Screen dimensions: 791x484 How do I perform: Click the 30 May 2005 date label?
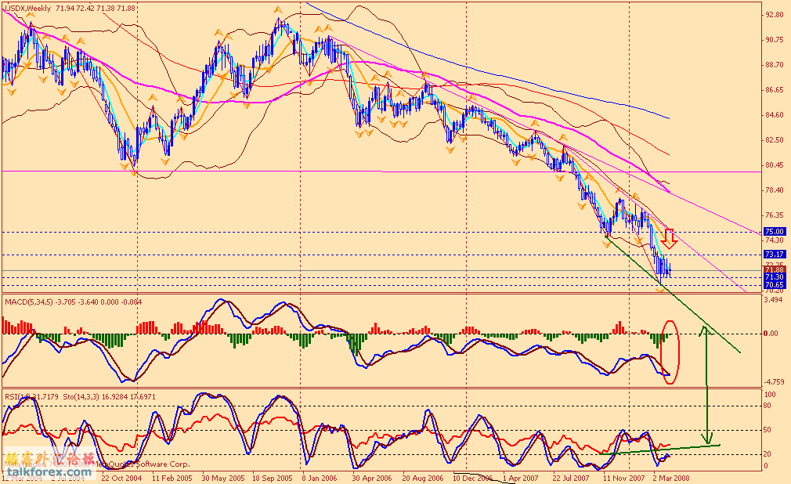(222, 478)
